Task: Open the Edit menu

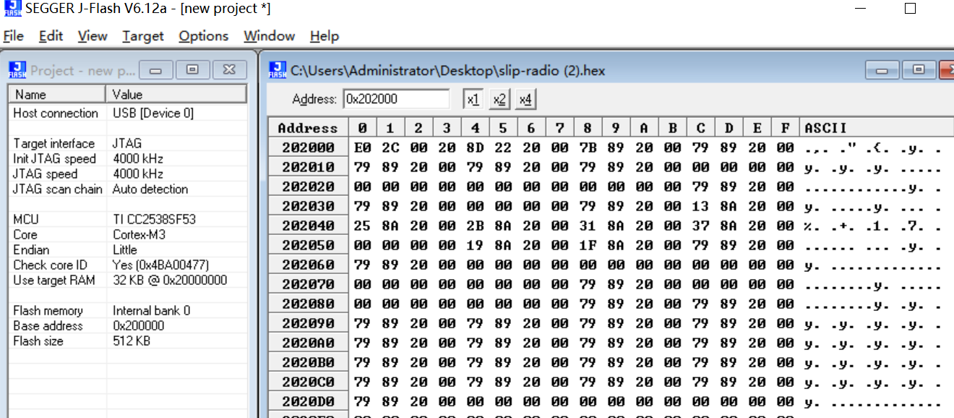Action: (x=51, y=36)
